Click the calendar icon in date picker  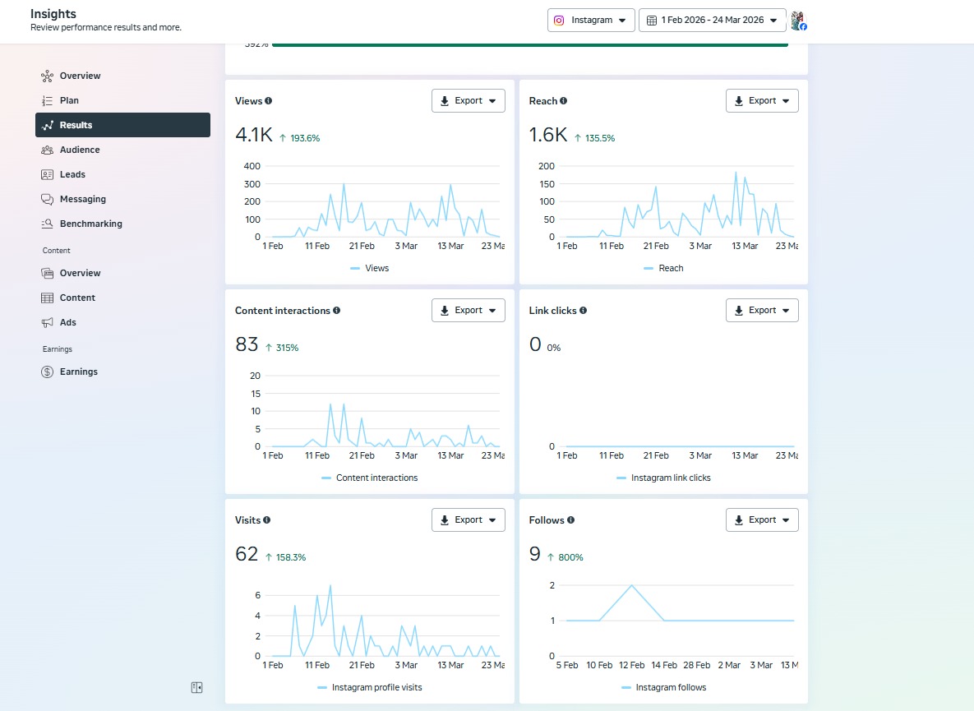tap(652, 21)
